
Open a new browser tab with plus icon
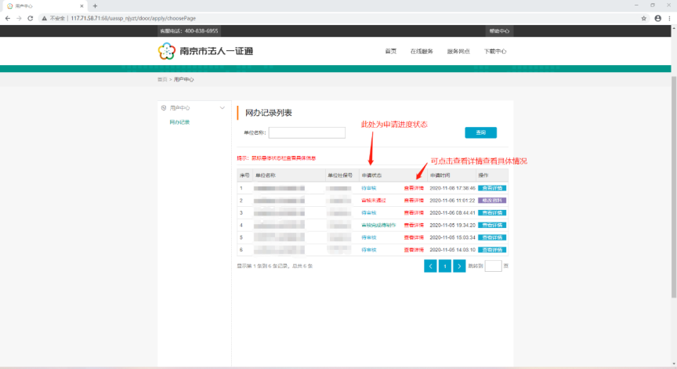coord(95,5)
